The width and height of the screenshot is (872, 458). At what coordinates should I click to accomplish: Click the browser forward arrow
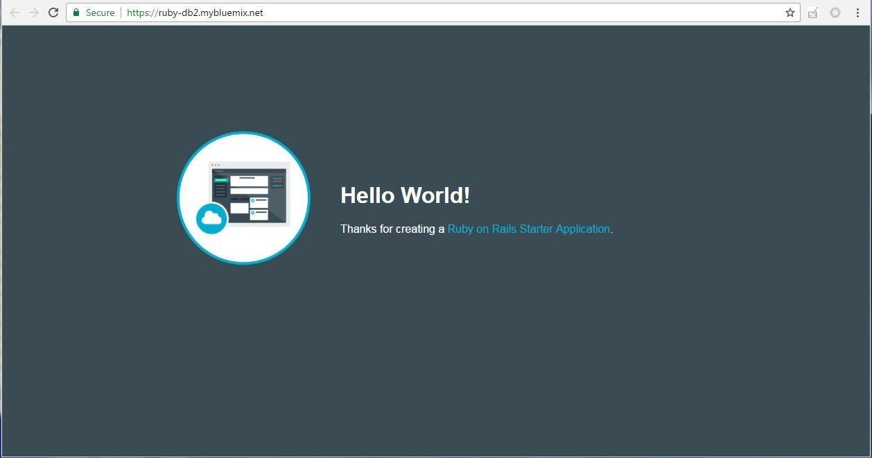pyautogui.click(x=33, y=12)
